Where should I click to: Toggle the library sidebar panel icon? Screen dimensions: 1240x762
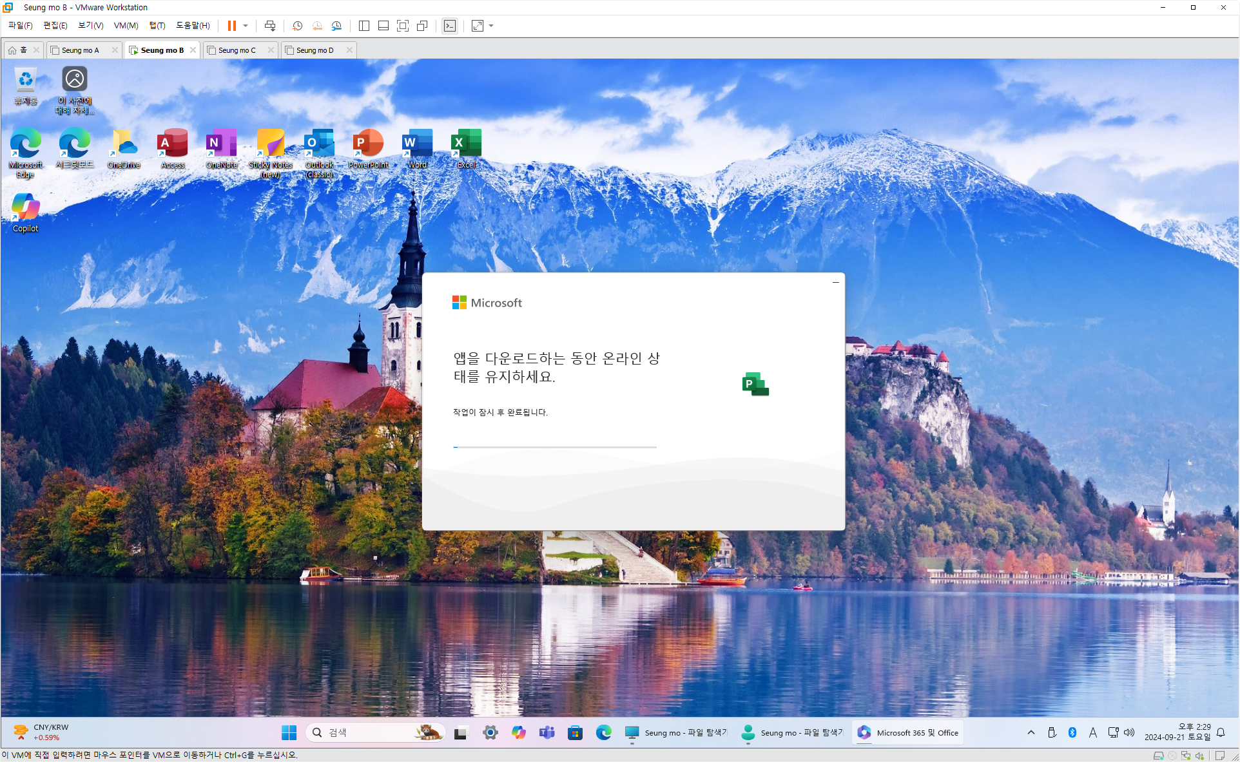click(363, 26)
